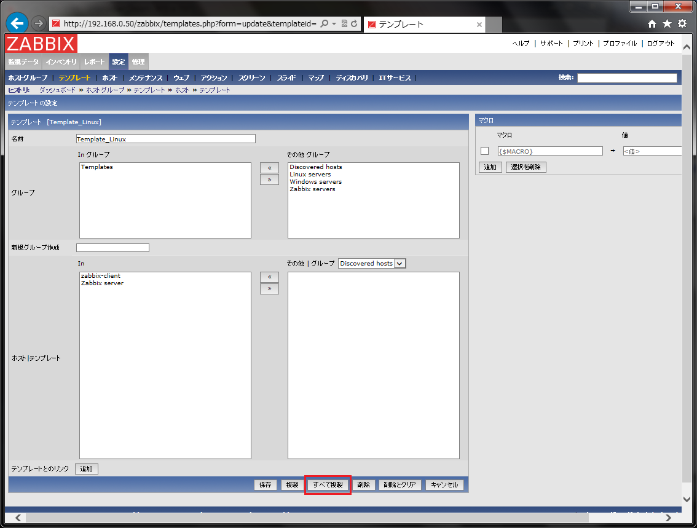Open the Discovered hosts group dropdown
Screen dimensions: 697x528
pos(372,264)
